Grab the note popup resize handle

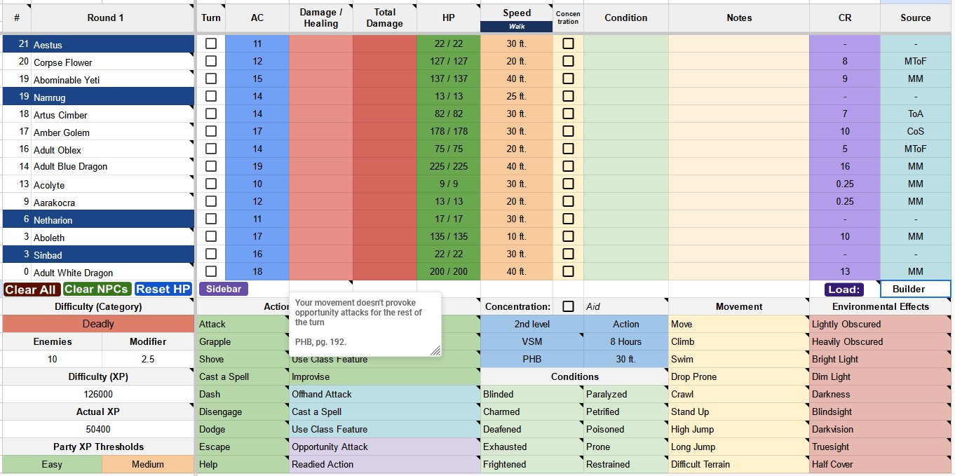click(435, 351)
